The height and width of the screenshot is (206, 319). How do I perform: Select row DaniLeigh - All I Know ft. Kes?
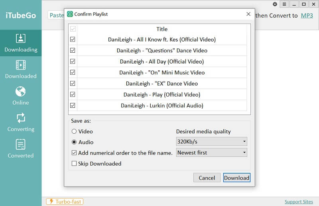[162, 40]
